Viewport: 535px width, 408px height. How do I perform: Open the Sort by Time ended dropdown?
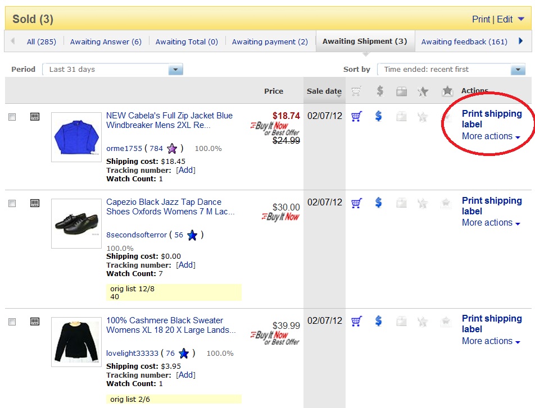click(x=518, y=69)
